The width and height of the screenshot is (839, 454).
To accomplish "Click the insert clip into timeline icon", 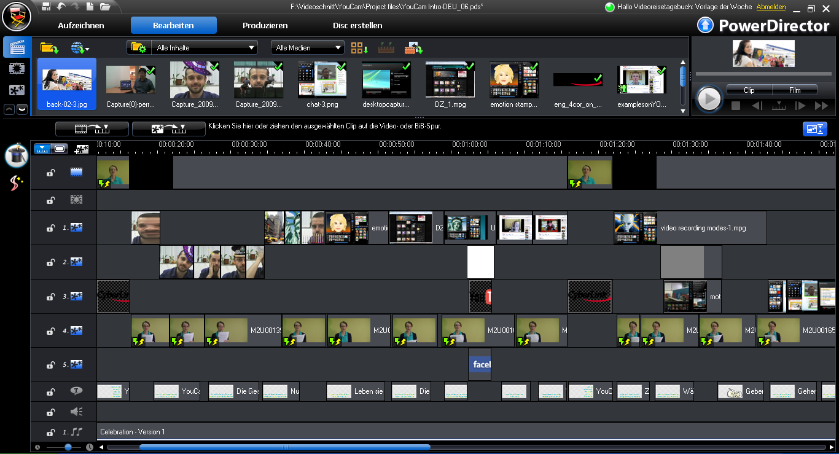I will click(91, 128).
